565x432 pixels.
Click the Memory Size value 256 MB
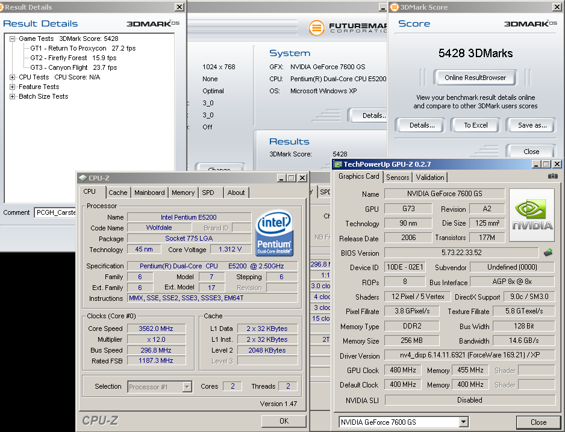pos(411,340)
